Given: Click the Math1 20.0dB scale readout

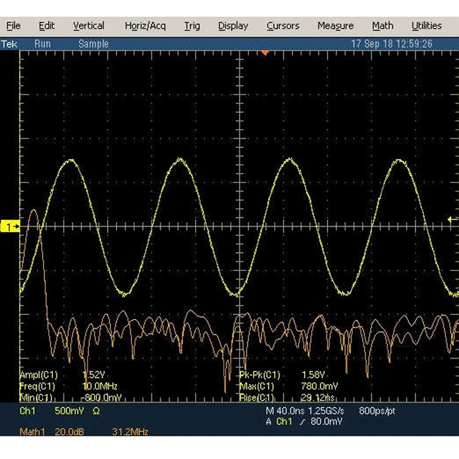Looking at the screenshot, I should 52,432.
